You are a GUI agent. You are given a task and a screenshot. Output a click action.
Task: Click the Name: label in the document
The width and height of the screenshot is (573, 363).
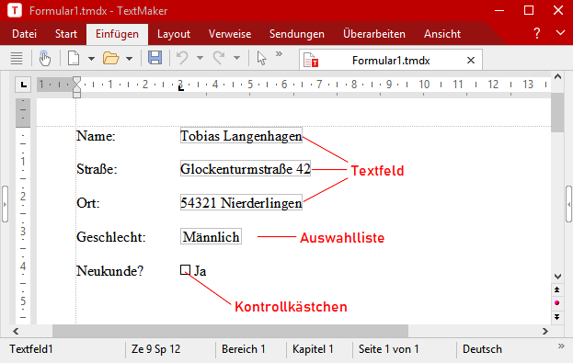pos(96,136)
